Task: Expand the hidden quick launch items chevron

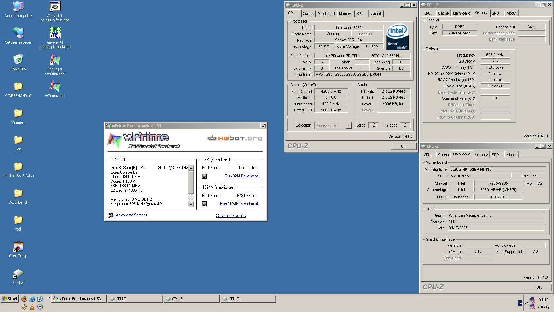Action: (x=48, y=298)
